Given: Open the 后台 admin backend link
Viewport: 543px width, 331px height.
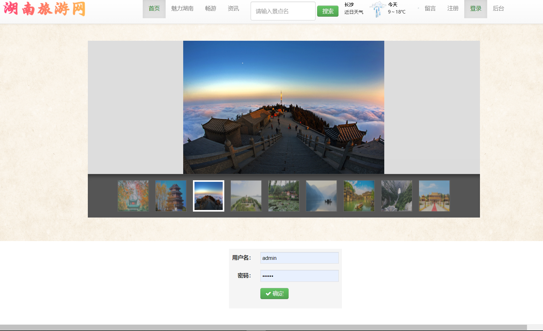Looking at the screenshot, I should 498,9.
